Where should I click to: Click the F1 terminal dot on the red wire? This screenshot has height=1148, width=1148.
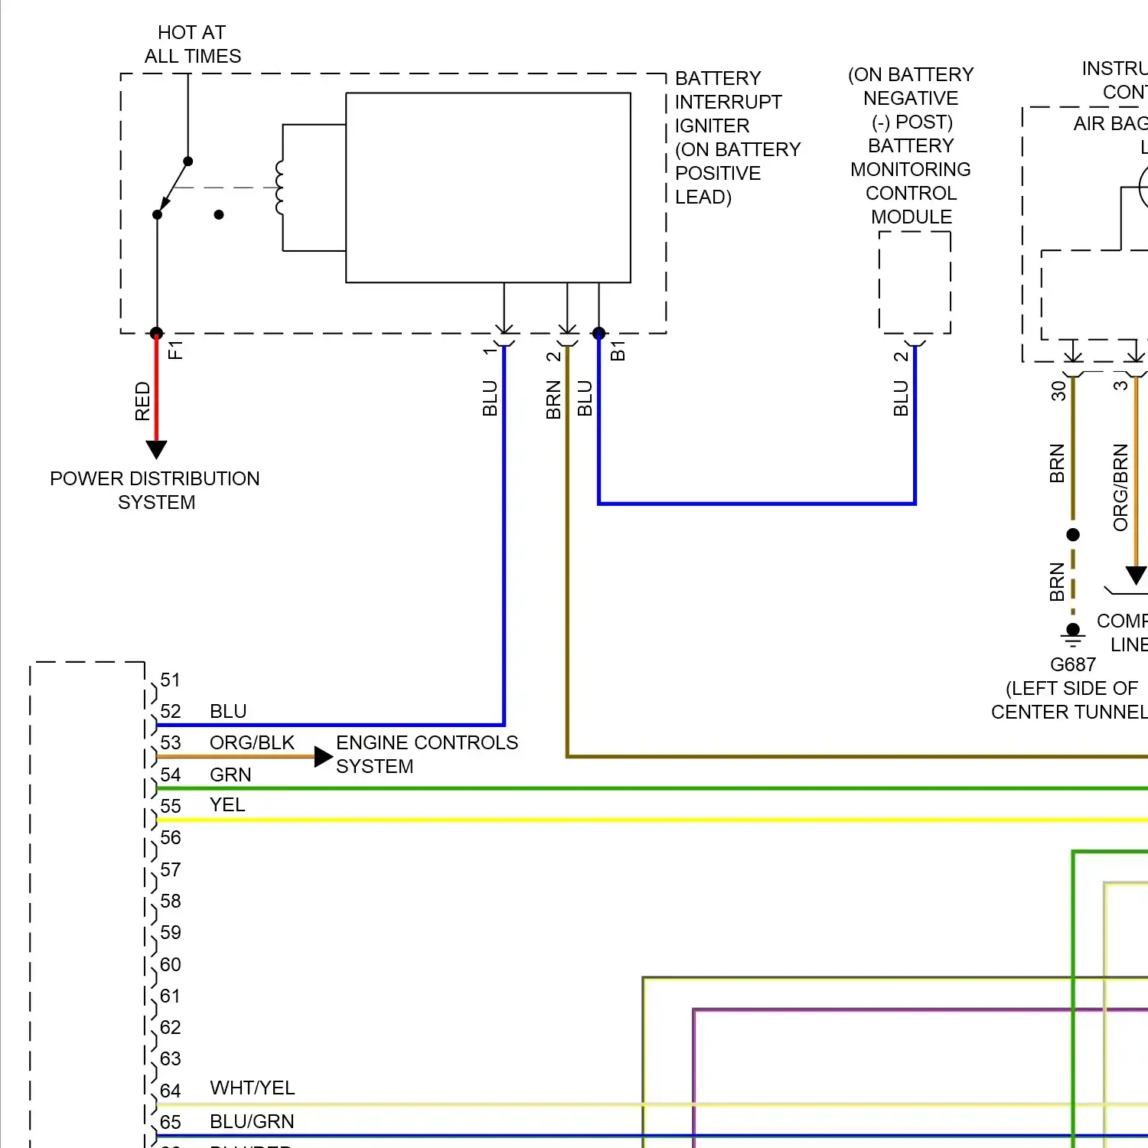pos(156,333)
